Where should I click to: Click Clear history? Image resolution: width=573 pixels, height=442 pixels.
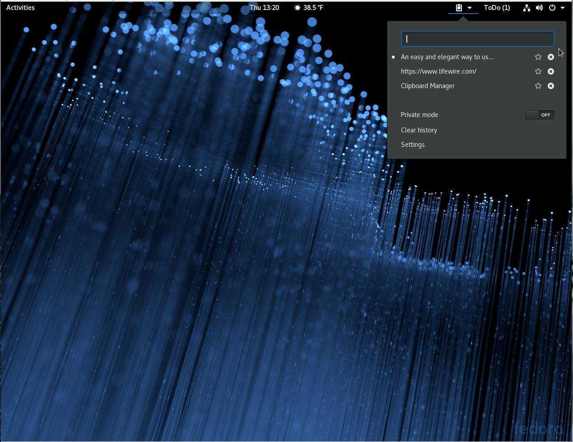tap(419, 130)
